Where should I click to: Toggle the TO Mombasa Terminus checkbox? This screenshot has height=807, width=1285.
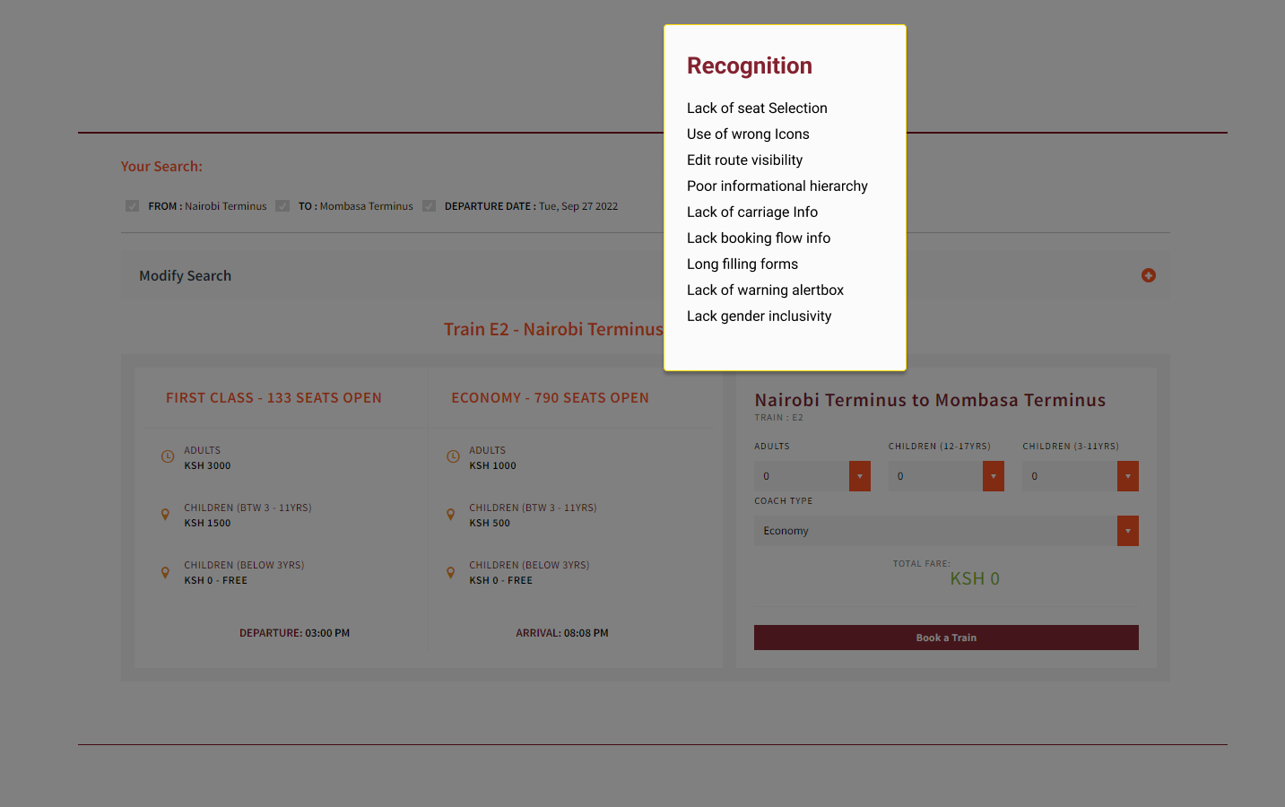[282, 206]
